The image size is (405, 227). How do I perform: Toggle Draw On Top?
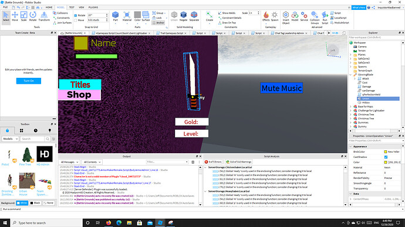point(227,23)
